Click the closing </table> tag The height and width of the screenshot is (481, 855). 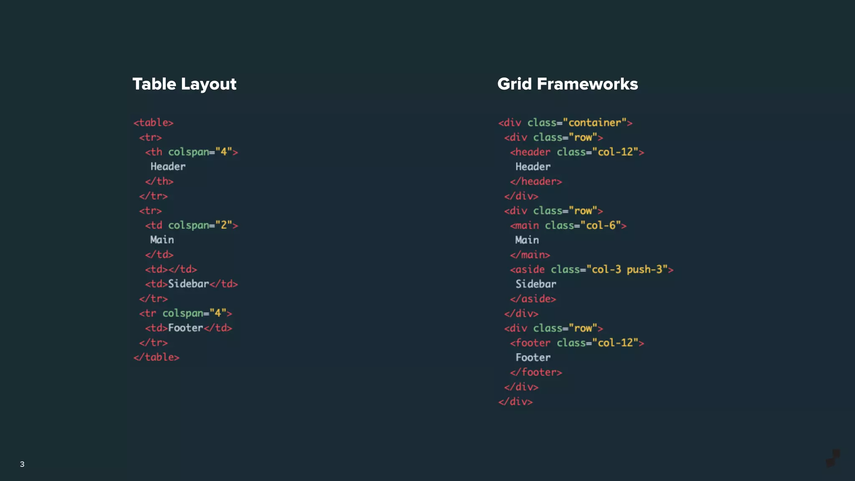[156, 357]
